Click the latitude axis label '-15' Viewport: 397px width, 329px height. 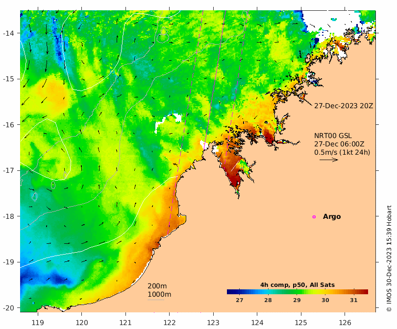click(8, 79)
